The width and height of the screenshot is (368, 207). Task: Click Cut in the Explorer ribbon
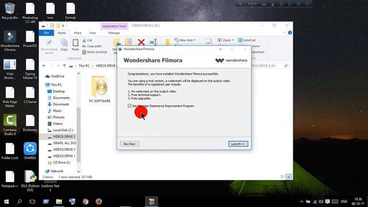87,40
